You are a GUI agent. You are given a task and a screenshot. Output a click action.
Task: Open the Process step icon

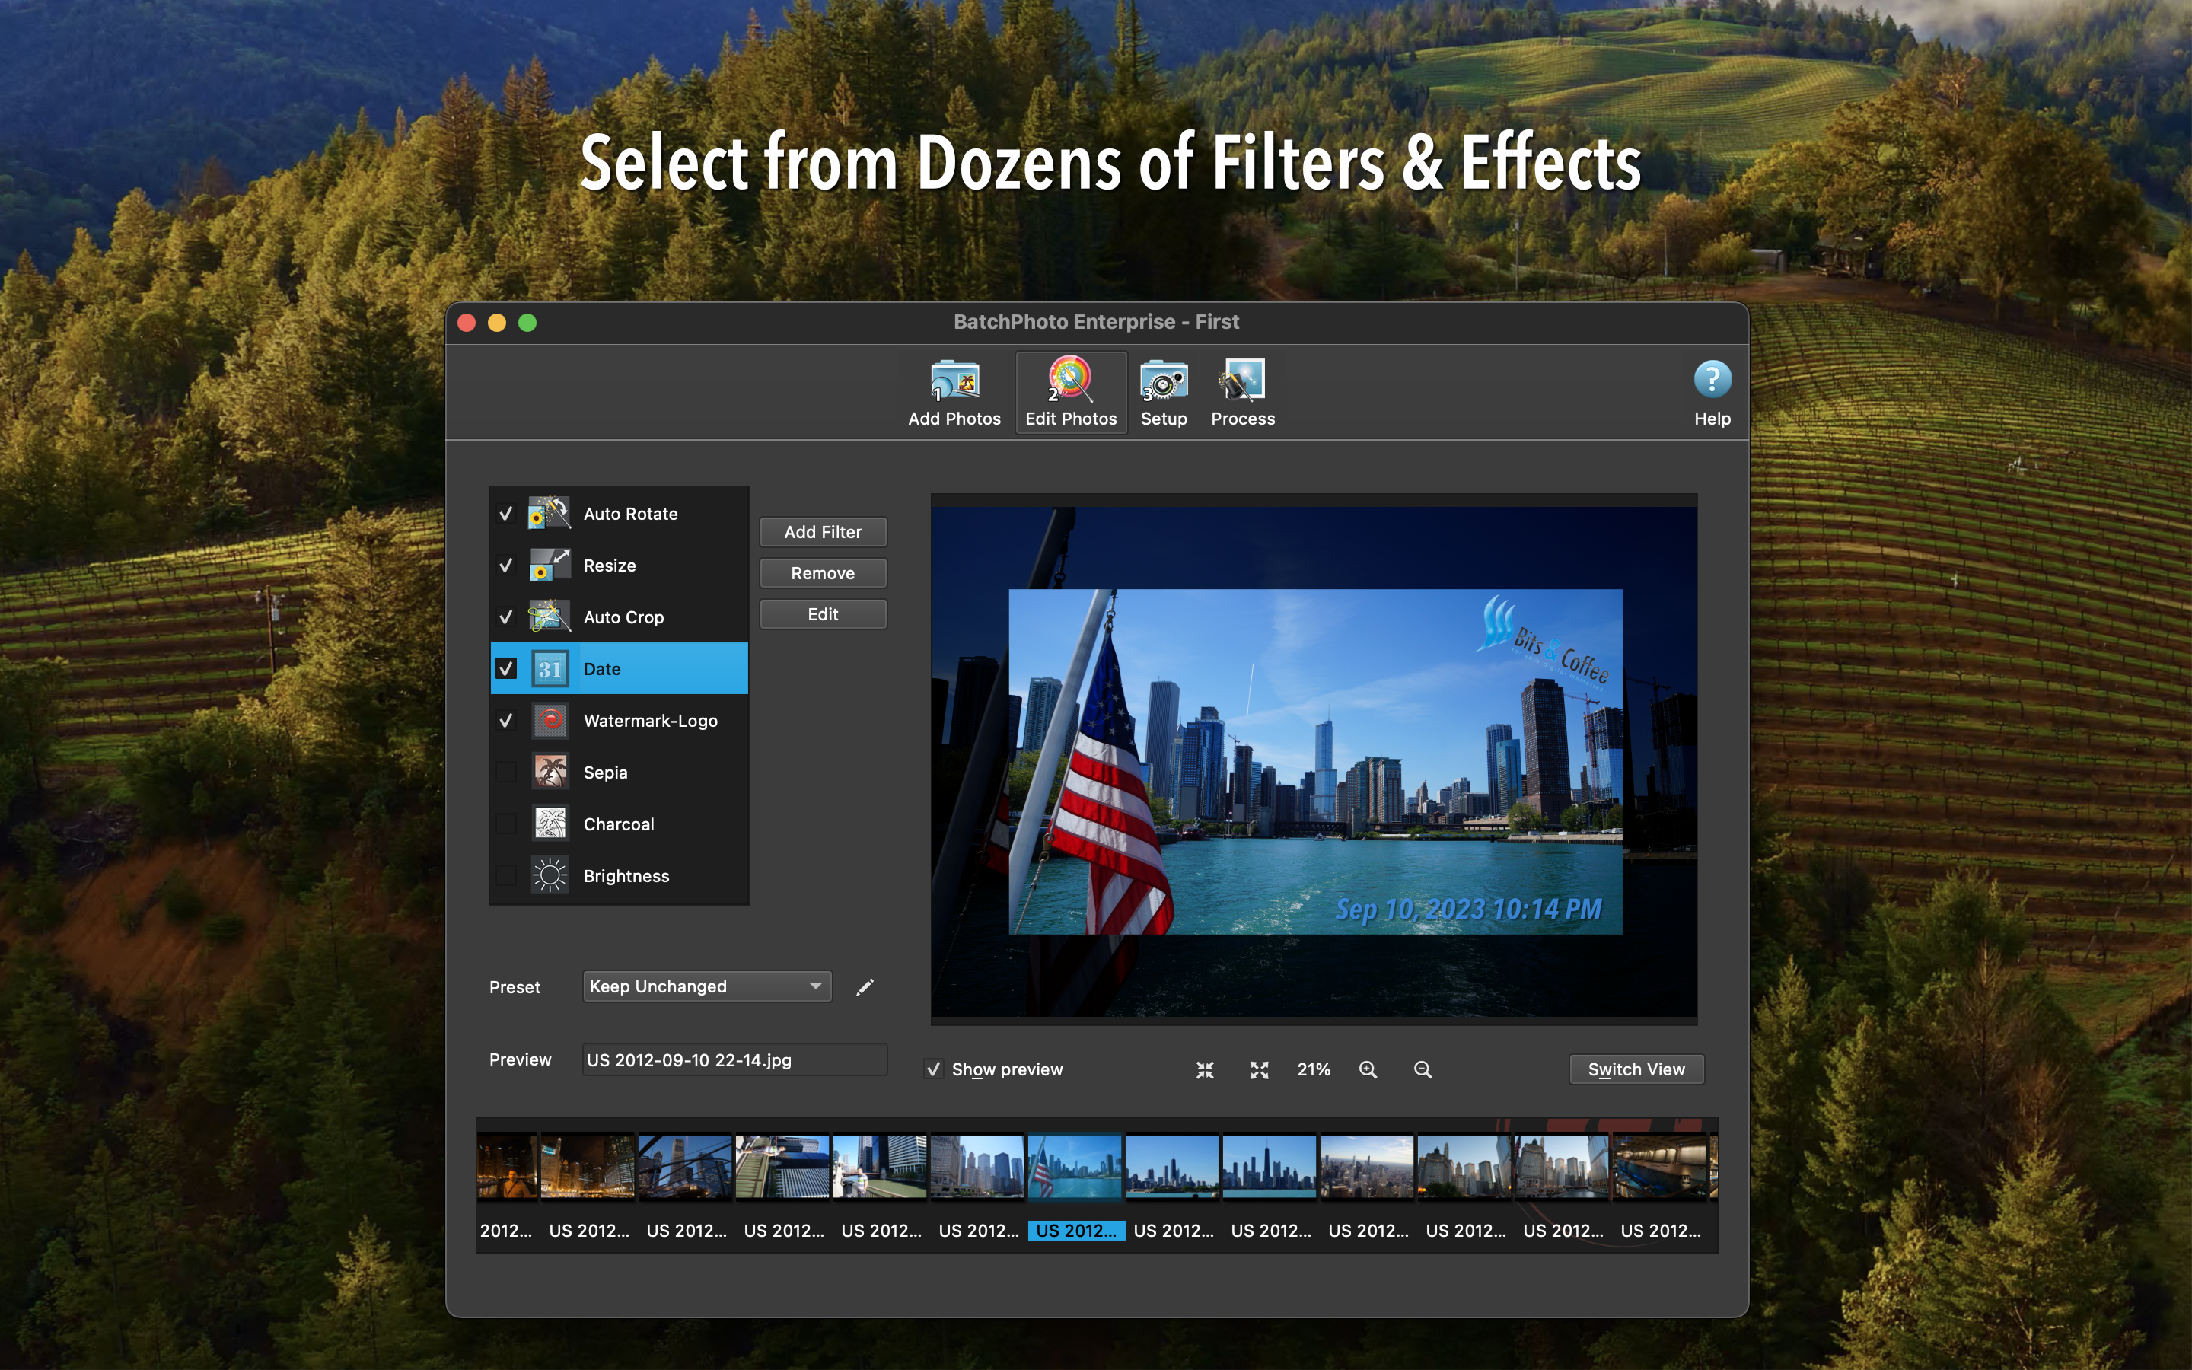1242,381
